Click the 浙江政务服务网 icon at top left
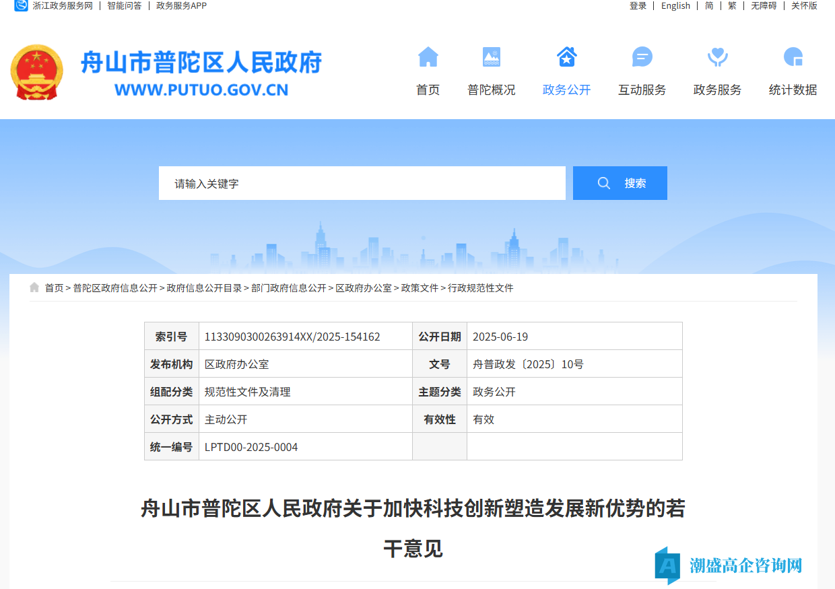 (22, 6)
